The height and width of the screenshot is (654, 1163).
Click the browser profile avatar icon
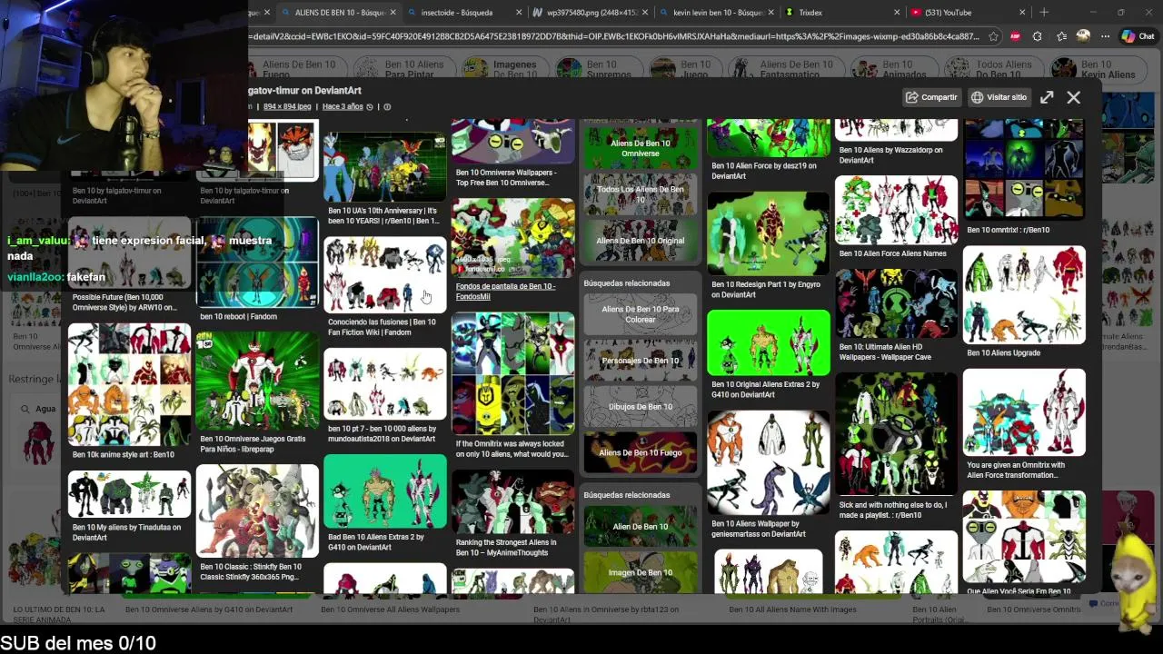tap(1083, 36)
